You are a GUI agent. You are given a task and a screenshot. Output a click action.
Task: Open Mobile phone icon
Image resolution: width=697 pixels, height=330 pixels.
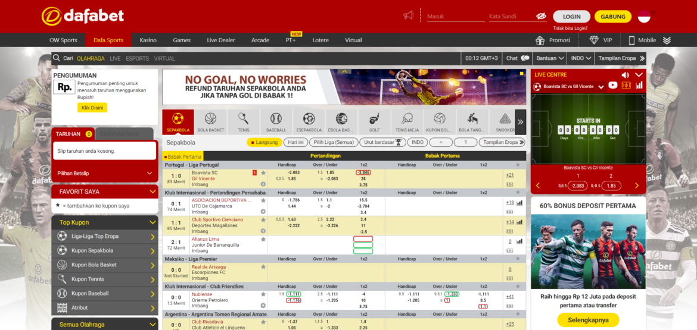[631, 40]
